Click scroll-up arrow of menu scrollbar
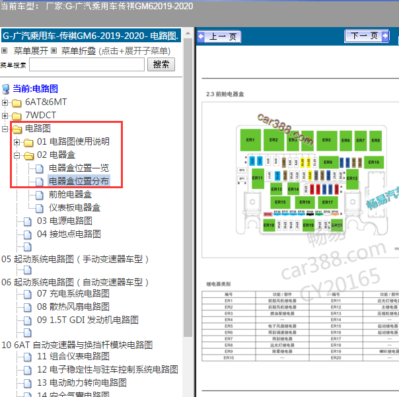 pos(188,33)
